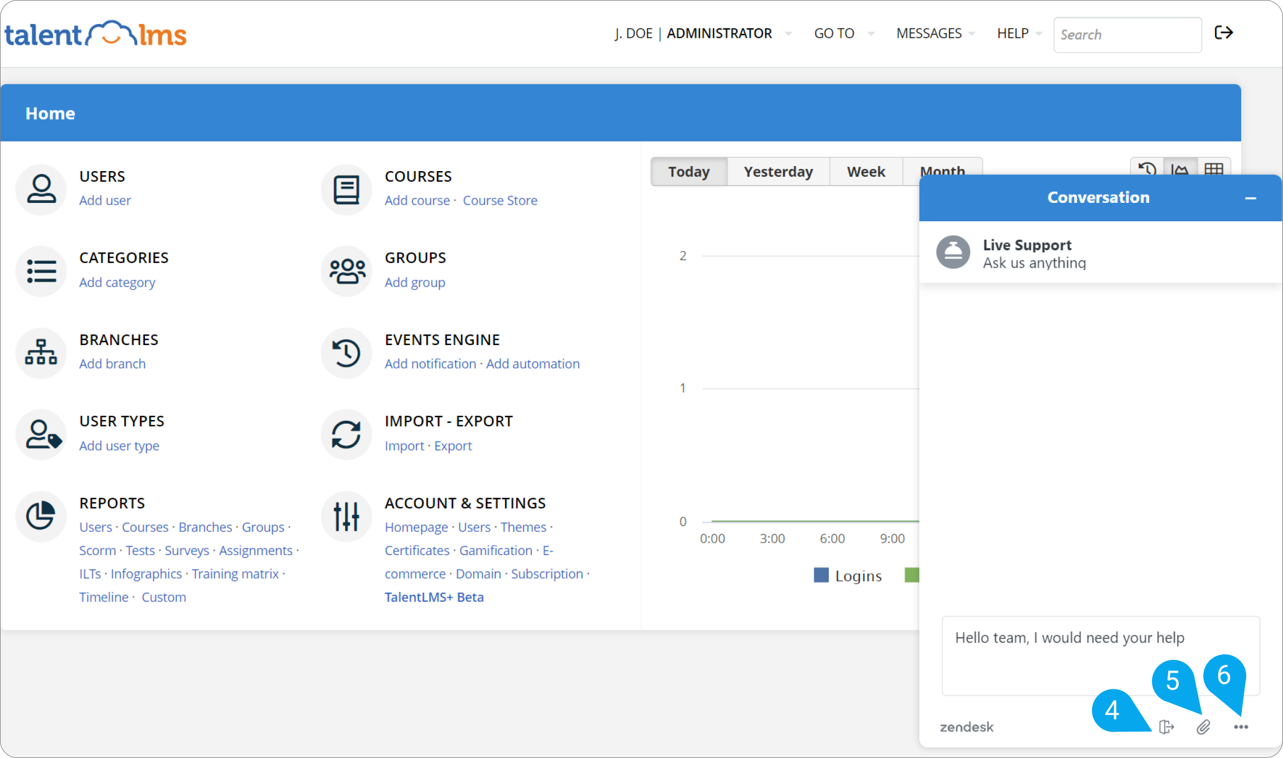
Task: Click the User Types tag icon
Action: pos(41,434)
